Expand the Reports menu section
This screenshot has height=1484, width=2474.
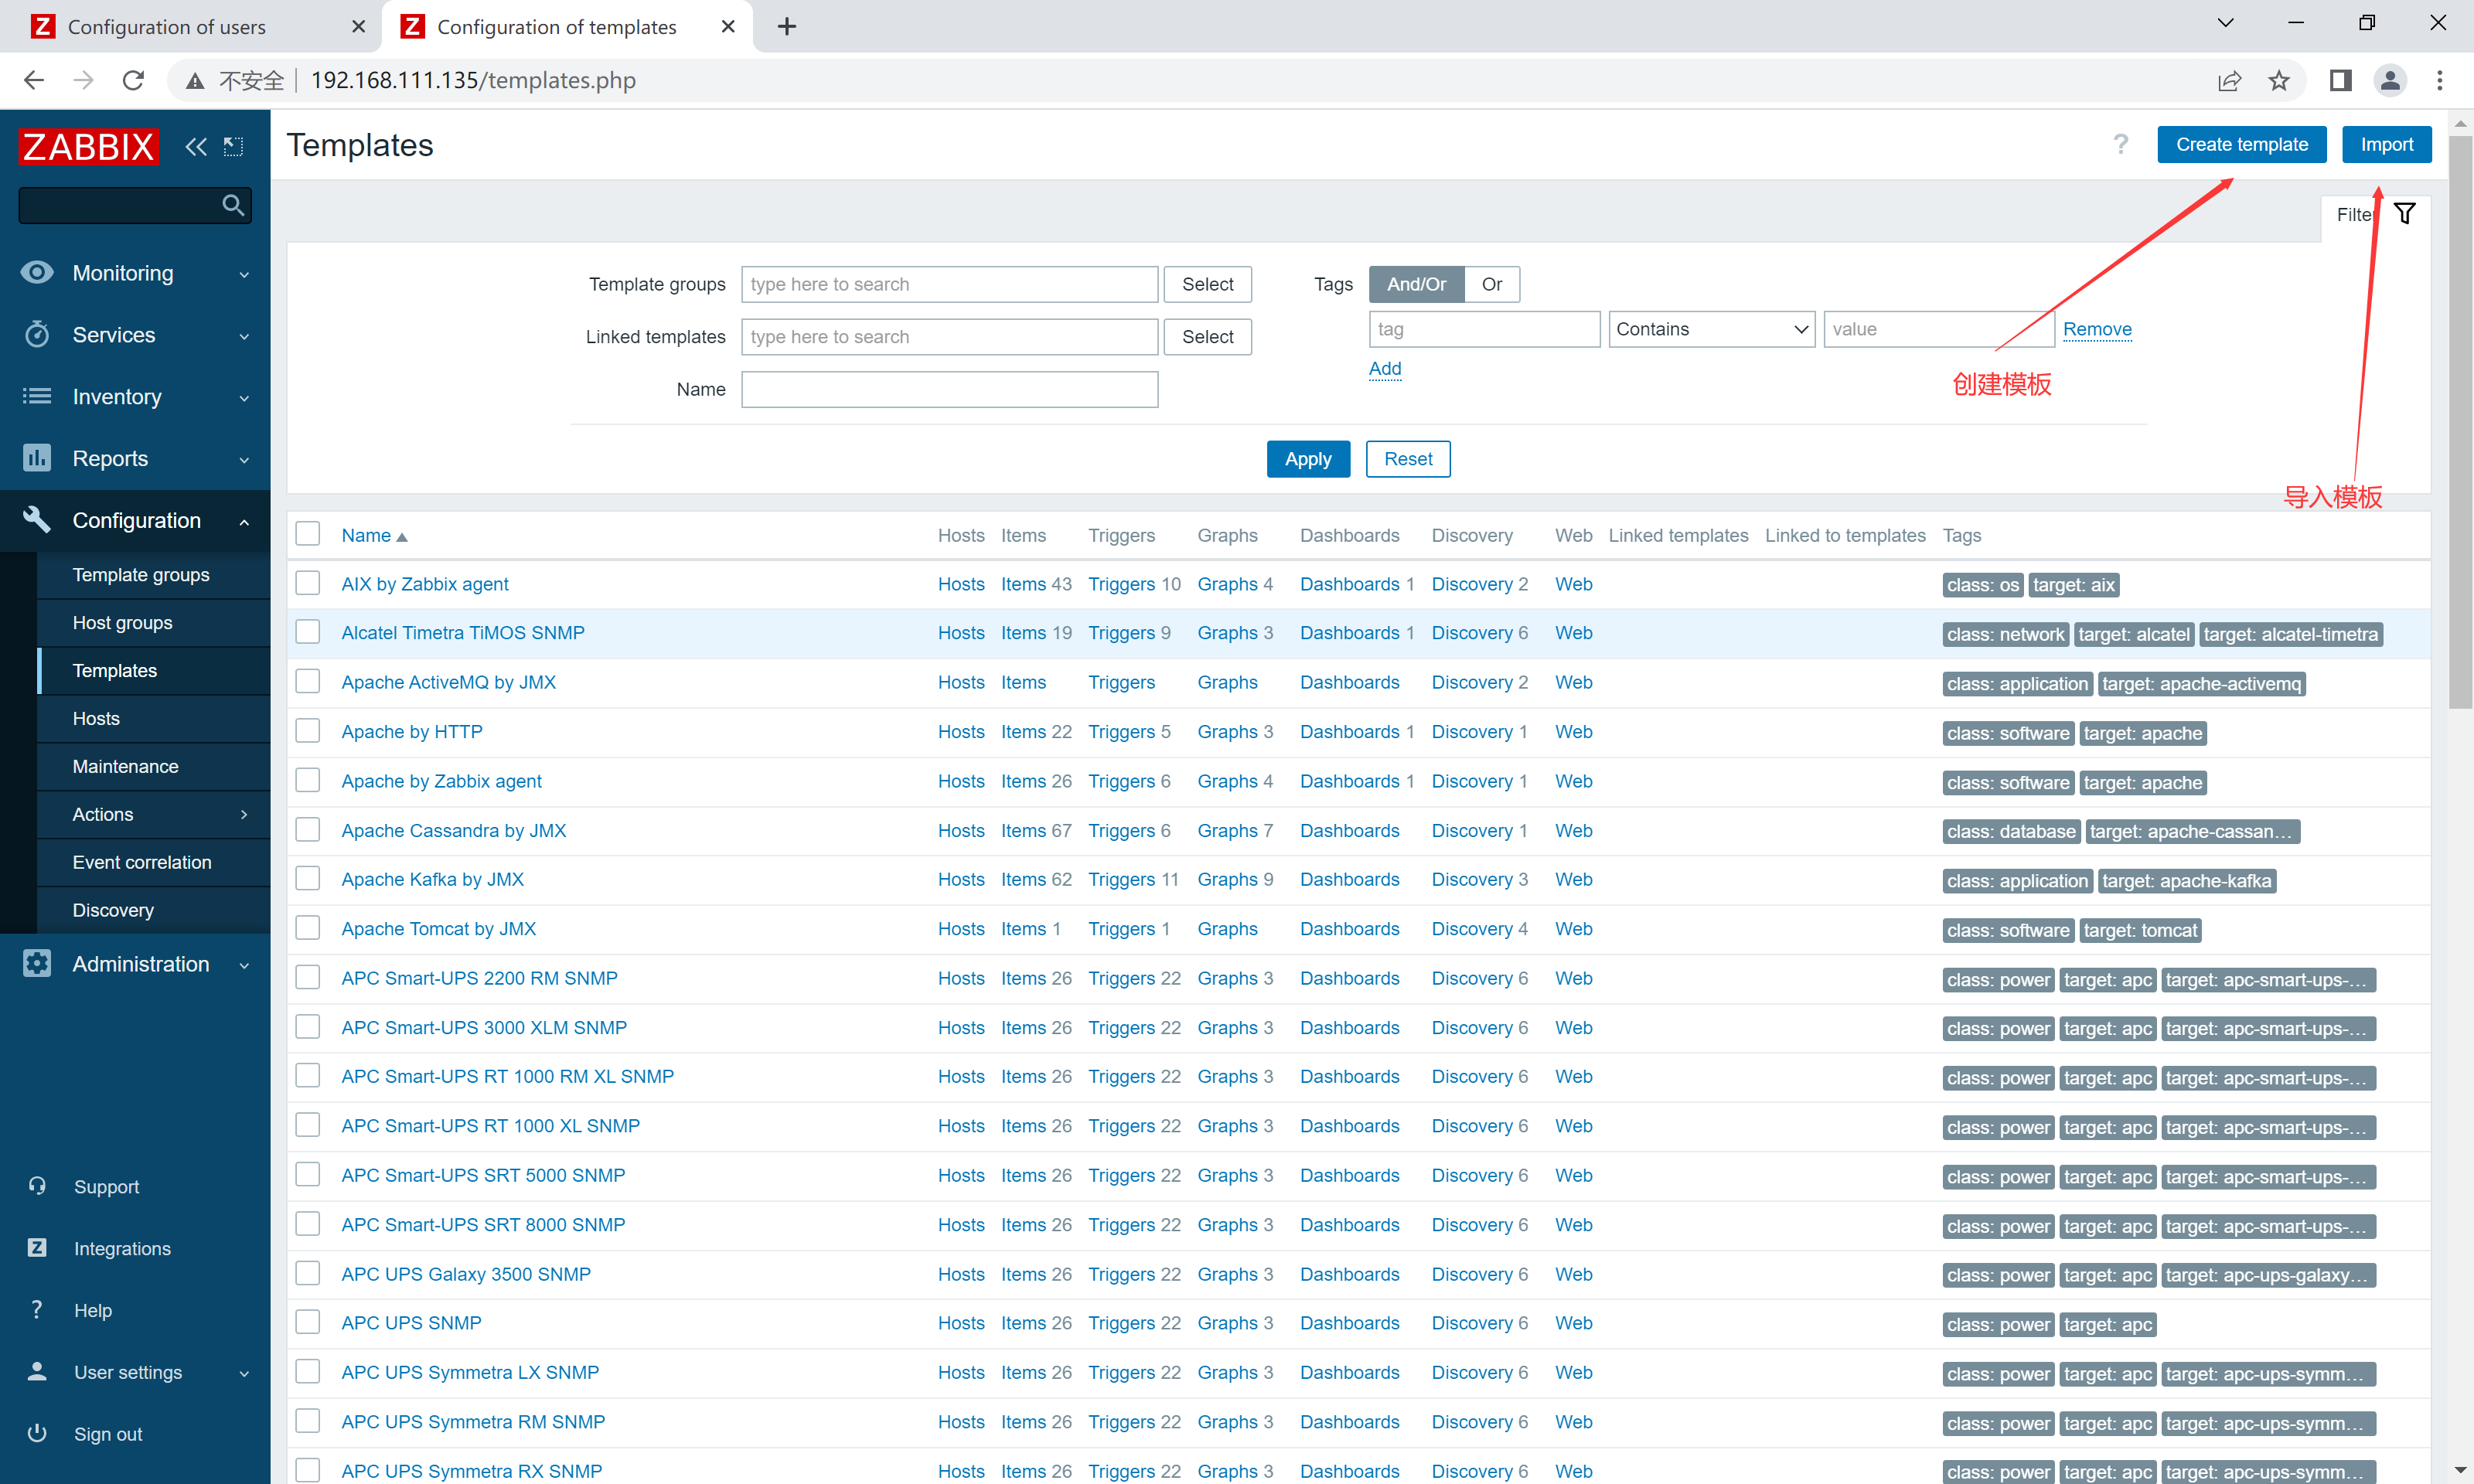[x=244, y=460]
